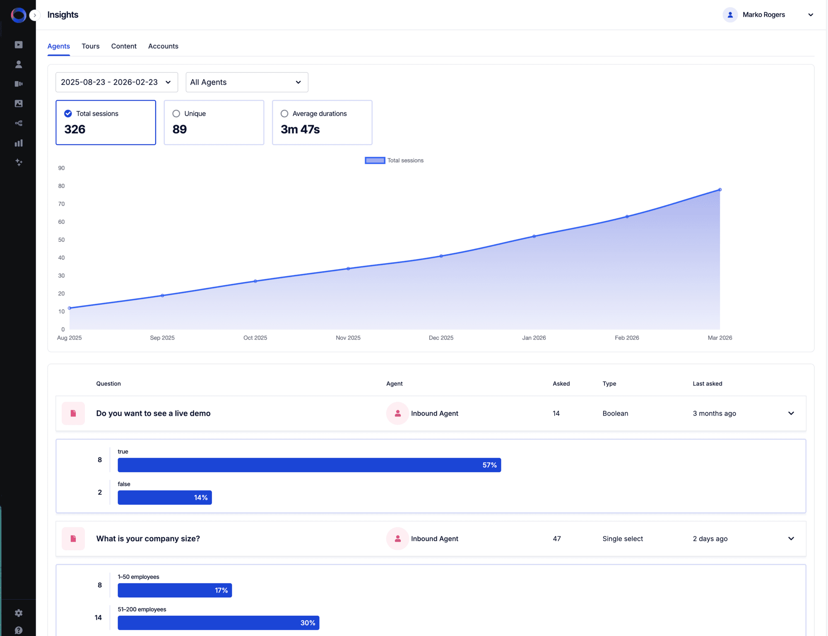Select the workflows flowchart icon in sidebar
This screenshot has height=636, width=828.
[x=19, y=123]
